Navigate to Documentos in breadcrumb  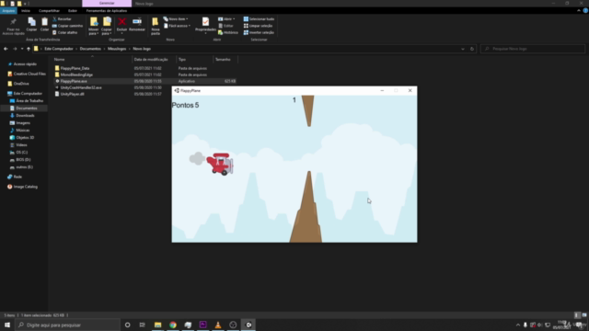tap(90, 49)
